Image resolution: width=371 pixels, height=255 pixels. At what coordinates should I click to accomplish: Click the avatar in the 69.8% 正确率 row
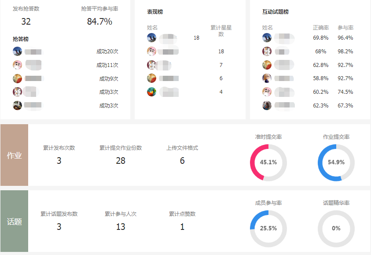(x=267, y=38)
